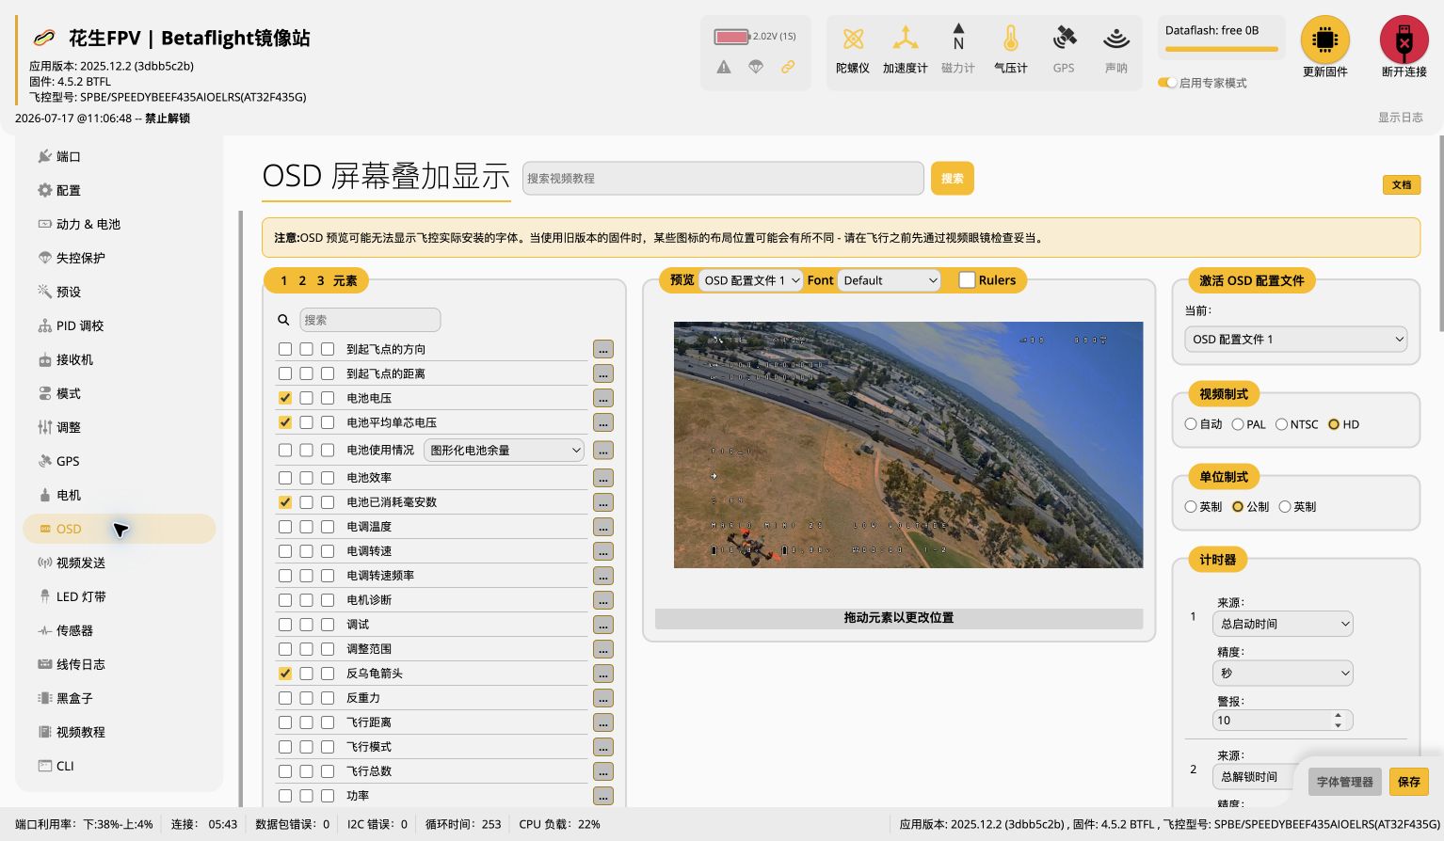Click the 搜索 search button

[952, 178]
